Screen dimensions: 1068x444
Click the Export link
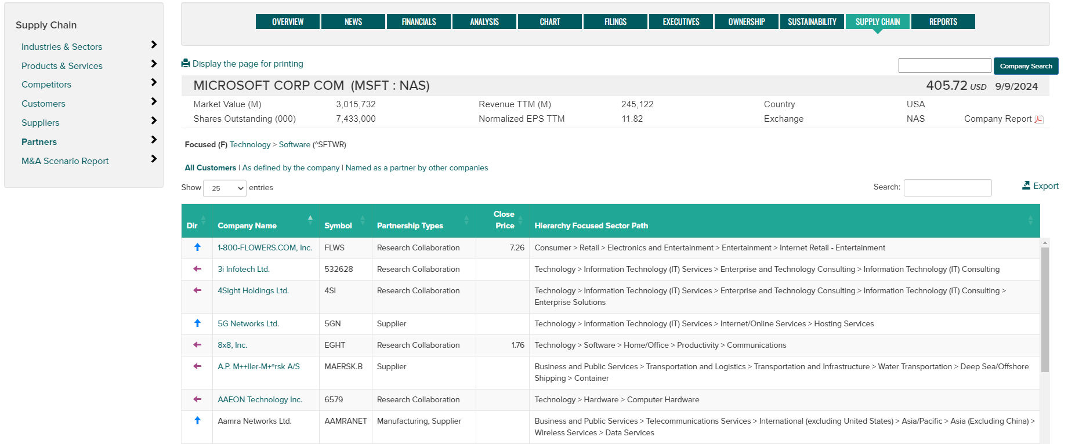click(1046, 186)
